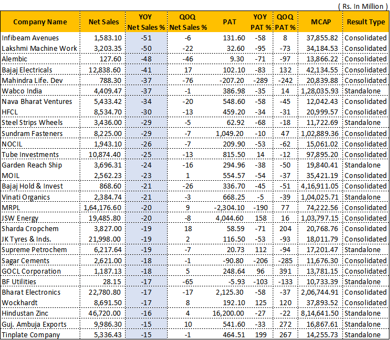
Task: Select Hindustan Zinc company cell
Action: coord(25,313)
